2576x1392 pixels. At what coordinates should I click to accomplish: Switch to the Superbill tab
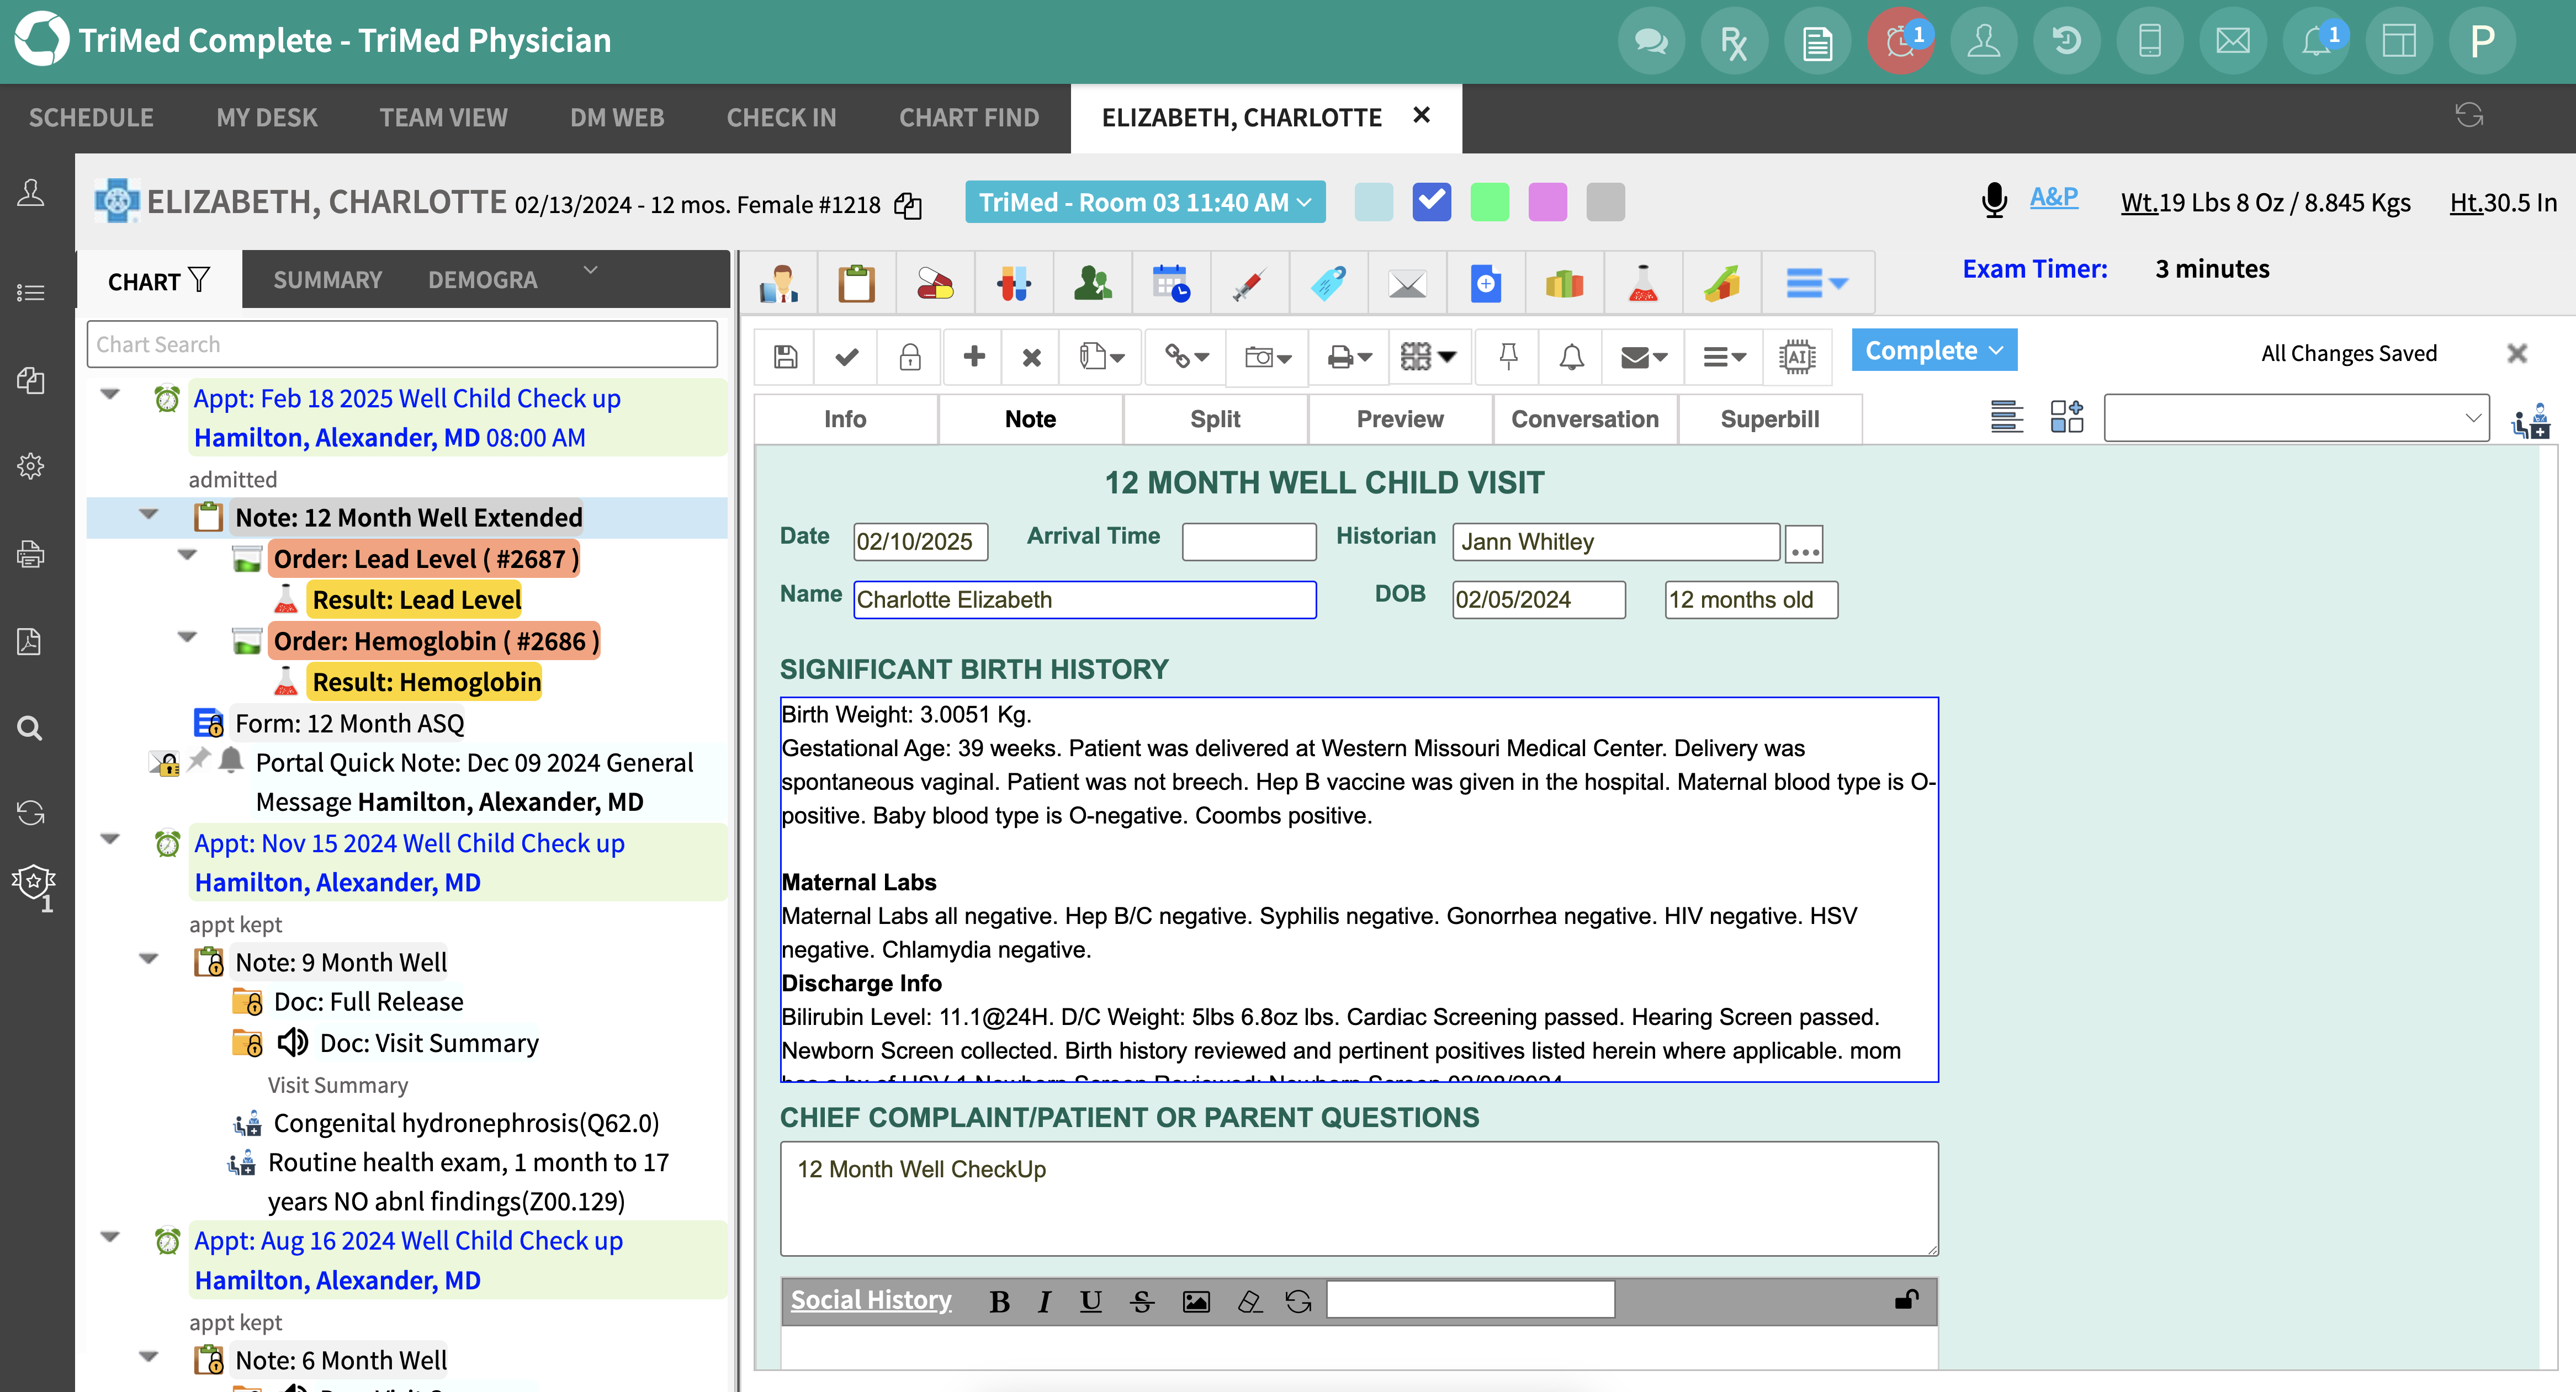[1770, 419]
